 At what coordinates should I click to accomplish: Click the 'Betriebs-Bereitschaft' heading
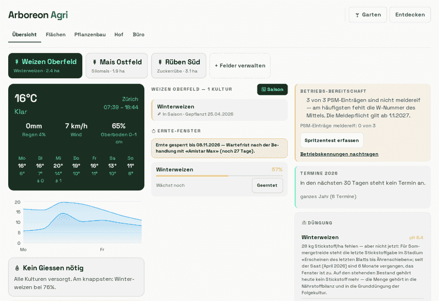333,91
